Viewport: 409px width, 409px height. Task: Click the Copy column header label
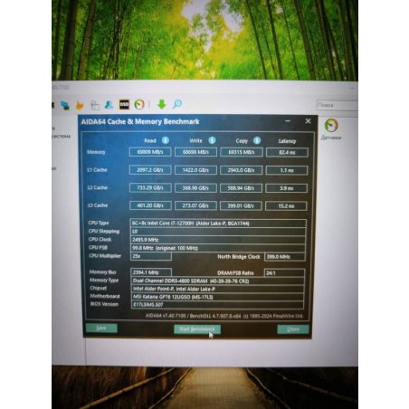click(242, 141)
